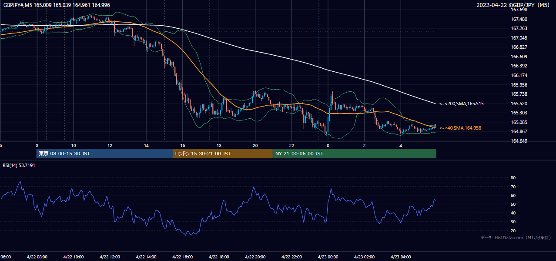Click bottom time label 4/23 04:00
Image resolution: width=556 pixels, height=261 pixels.
coord(401,257)
